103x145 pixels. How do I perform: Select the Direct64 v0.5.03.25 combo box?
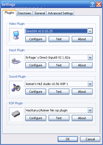click(59, 31)
